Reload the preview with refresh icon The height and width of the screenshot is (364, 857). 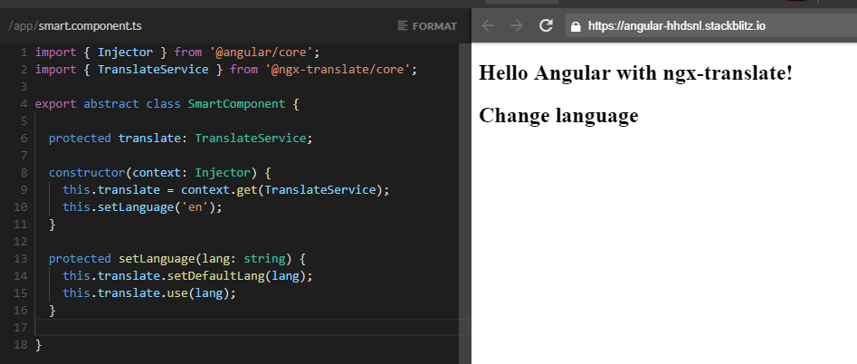point(546,25)
